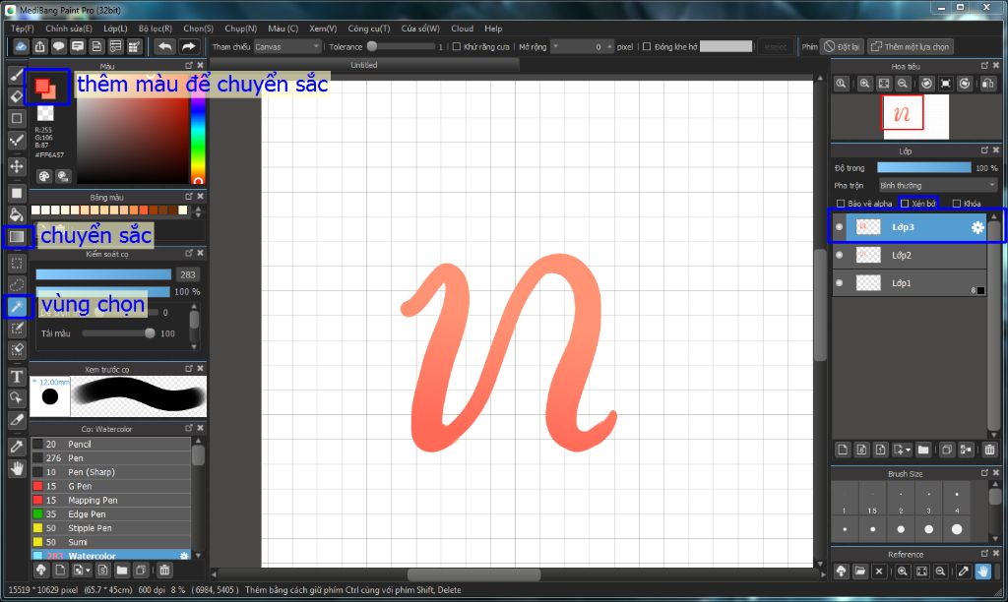
Task: Select the G Pen brush
Action: [x=110, y=486]
